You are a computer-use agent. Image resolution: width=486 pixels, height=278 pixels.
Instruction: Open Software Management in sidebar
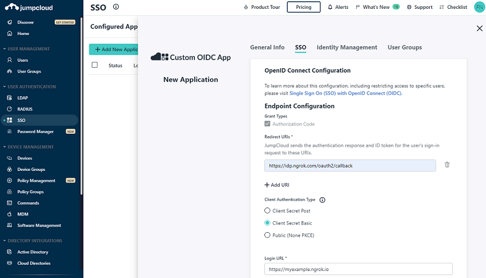(39, 226)
